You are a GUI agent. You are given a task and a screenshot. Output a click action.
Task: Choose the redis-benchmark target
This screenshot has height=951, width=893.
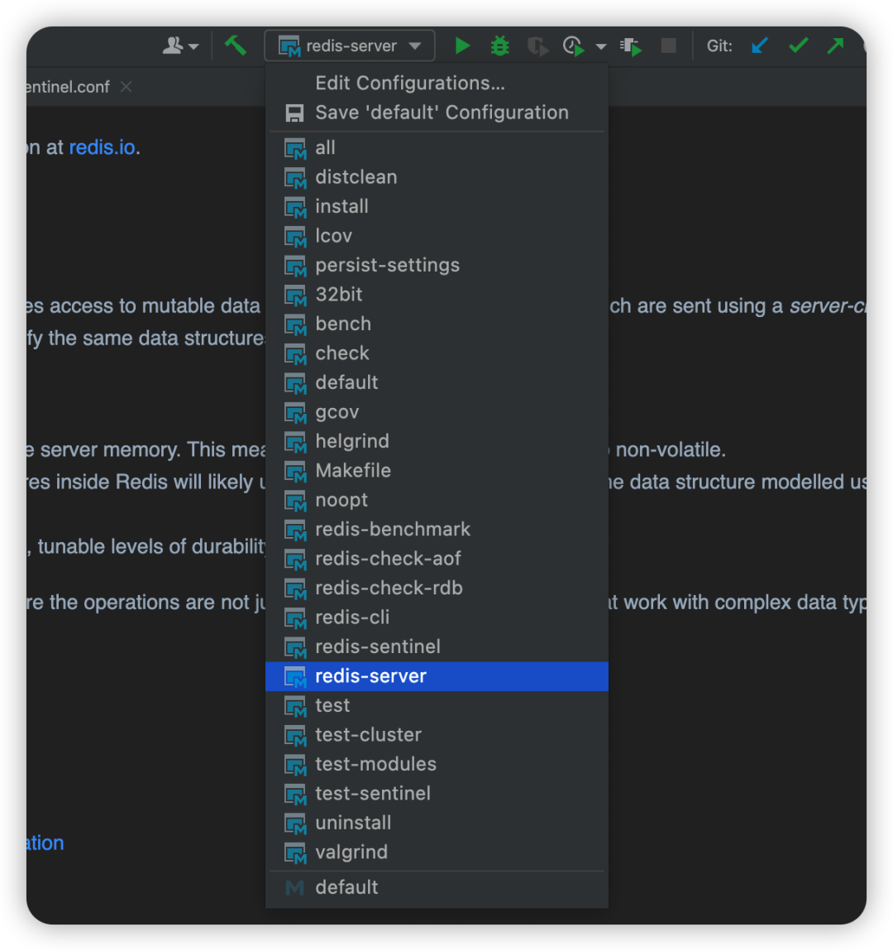[393, 530]
